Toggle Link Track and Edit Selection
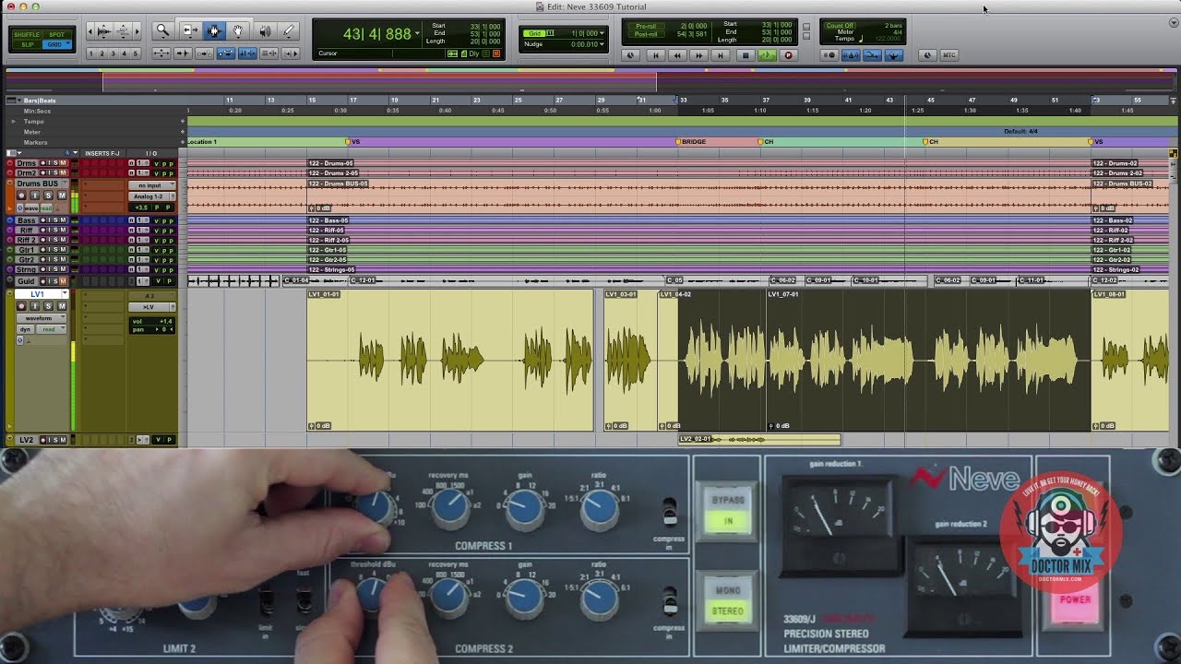 click(x=268, y=53)
